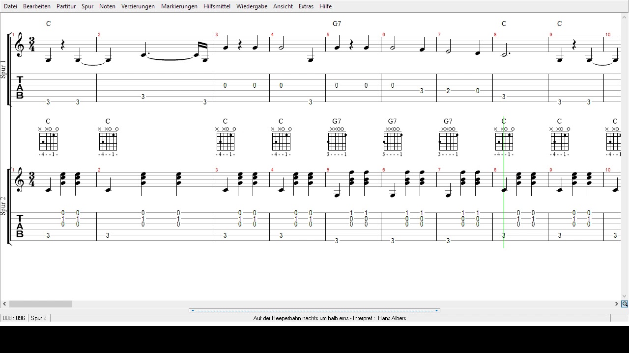Open the Datei menu
The height and width of the screenshot is (353, 629).
click(10, 6)
